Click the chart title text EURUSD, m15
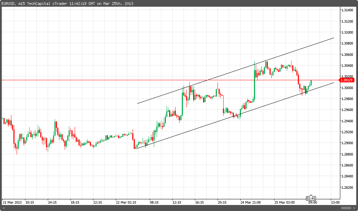The height and width of the screenshot is (211, 358). [13, 4]
